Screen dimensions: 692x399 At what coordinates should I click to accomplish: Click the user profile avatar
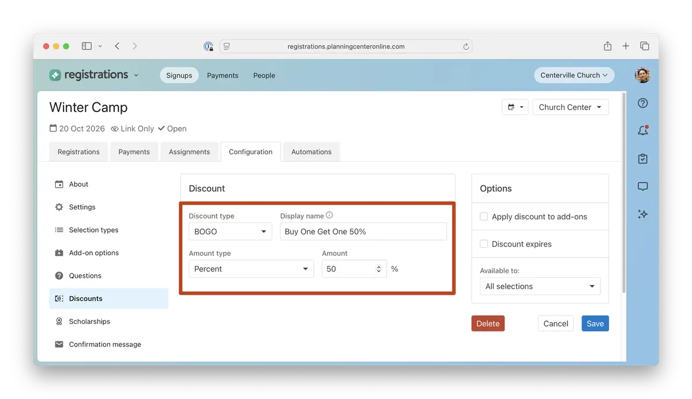coord(642,75)
